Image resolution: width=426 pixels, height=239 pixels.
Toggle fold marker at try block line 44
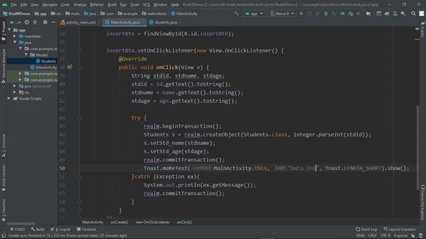79,118
